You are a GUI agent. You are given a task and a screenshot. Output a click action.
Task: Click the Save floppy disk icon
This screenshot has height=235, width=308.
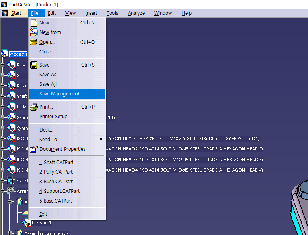(x=34, y=65)
